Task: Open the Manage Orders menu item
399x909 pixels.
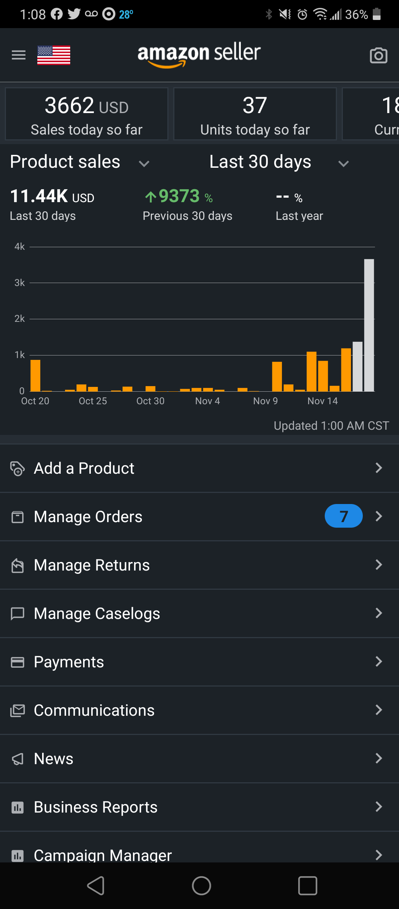Action: click(199, 517)
